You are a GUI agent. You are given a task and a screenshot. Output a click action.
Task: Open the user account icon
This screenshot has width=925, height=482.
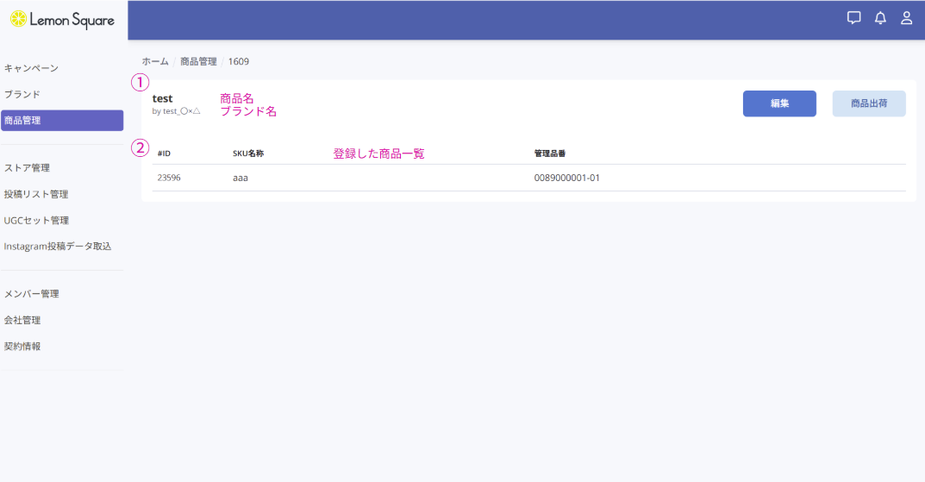(906, 18)
